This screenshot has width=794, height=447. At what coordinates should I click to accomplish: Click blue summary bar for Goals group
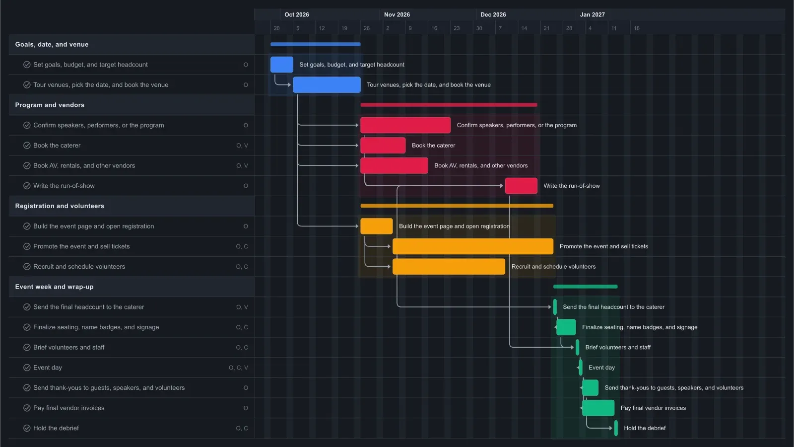click(x=316, y=44)
